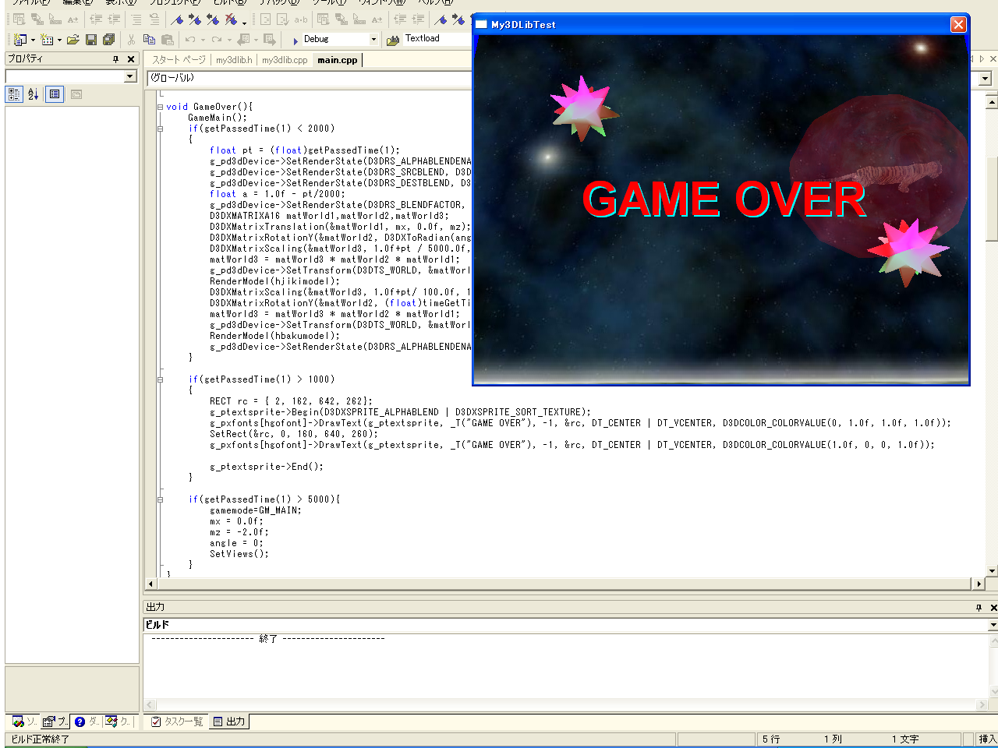Viewport: 998px width, 748px height.
Task: Open the Class View tab (ク..)
Action: click(118, 722)
